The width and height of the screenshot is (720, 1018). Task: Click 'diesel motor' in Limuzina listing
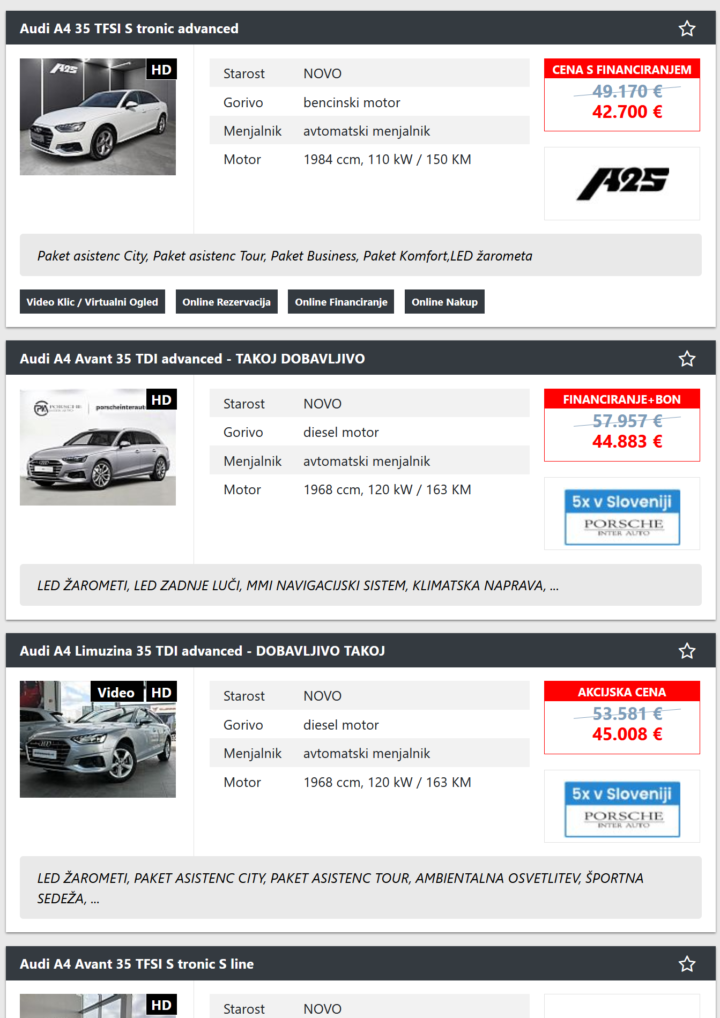tap(341, 725)
